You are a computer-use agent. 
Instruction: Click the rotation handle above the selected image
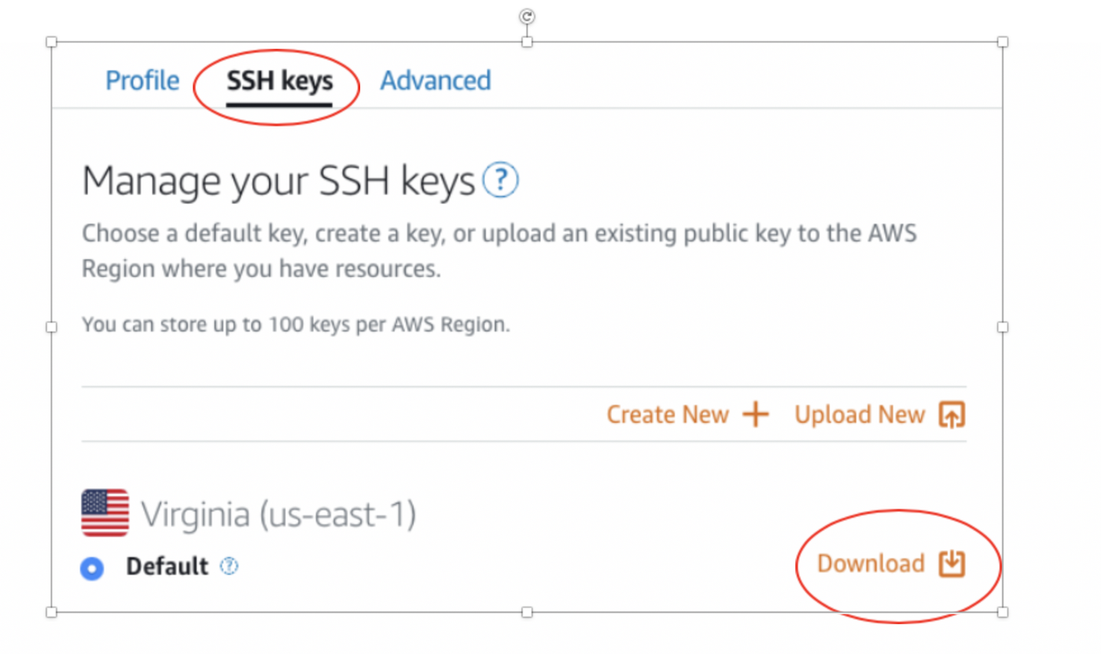pos(527,17)
